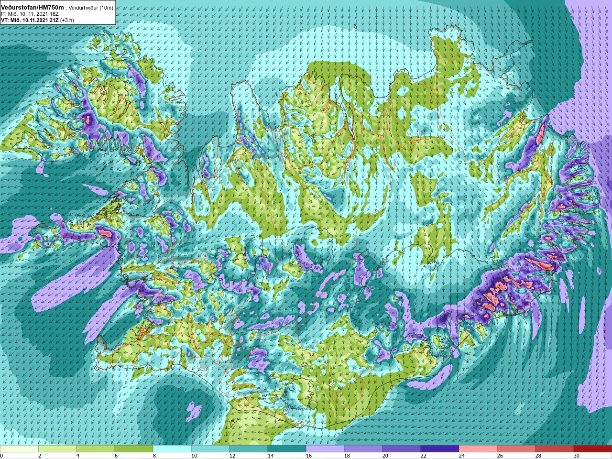Click the legend scale number 12
The image size is (612, 459).
pyautogui.click(x=232, y=456)
